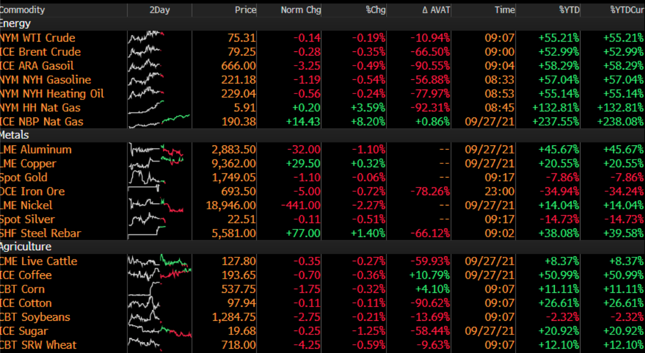Select ICE ARA Gasoil commodity
Screen dimensions: 645x353
tap(37, 66)
